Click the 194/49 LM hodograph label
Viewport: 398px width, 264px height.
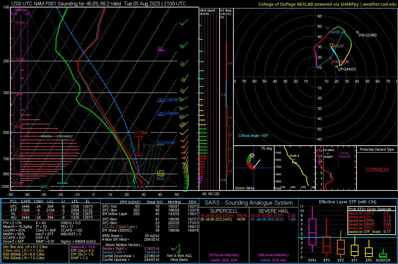(337, 32)
